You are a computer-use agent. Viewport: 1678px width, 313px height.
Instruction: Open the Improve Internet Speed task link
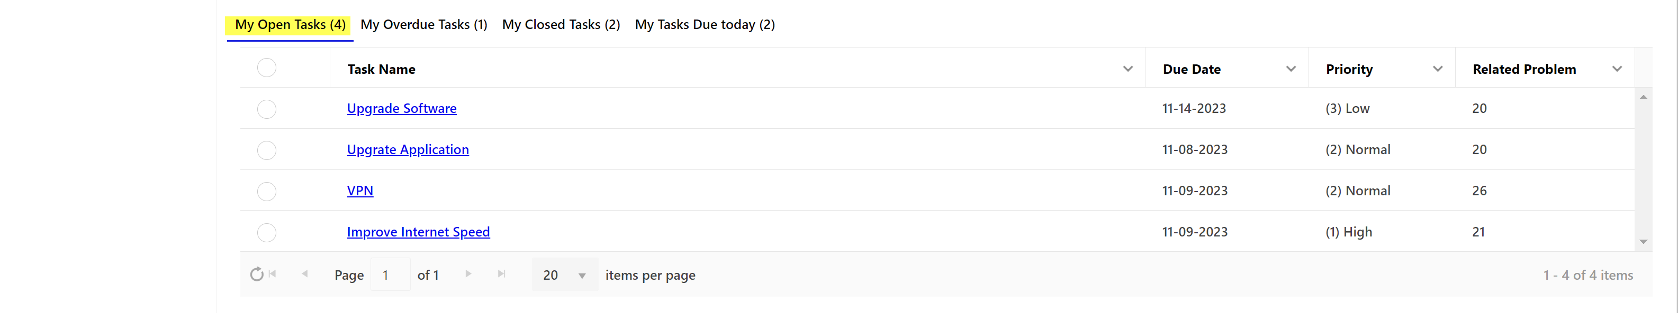coord(418,232)
